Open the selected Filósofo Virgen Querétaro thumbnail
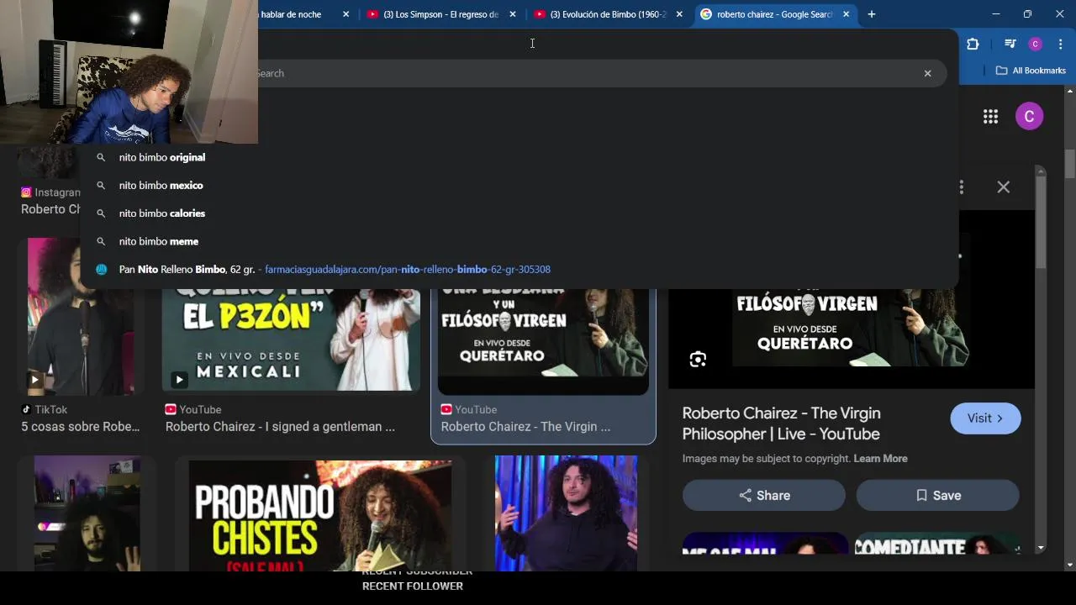This screenshot has height=605, width=1076. point(543,341)
